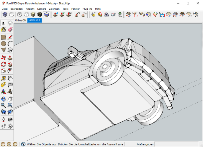Pick the Axes tool
The width and height of the screenshot is (203, 147).
(4, 91)
